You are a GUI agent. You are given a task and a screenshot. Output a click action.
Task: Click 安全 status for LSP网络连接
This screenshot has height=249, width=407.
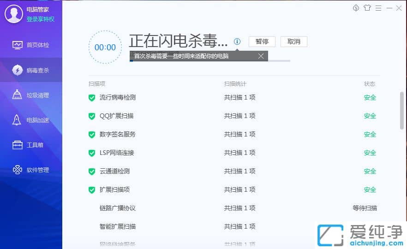[x=370, y=153]
